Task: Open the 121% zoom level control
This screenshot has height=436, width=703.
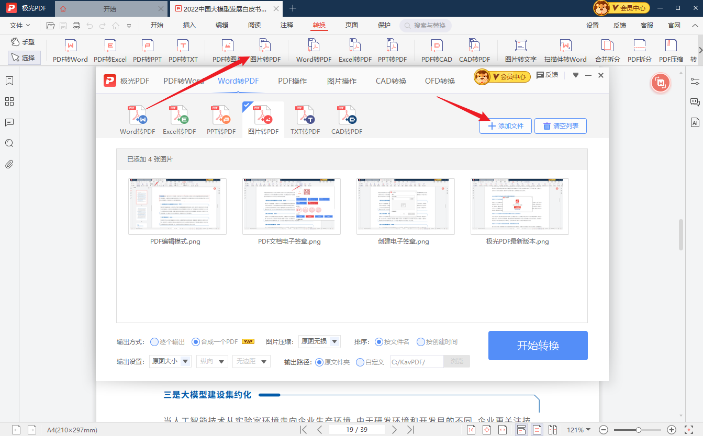Action: tap(578, 430)
